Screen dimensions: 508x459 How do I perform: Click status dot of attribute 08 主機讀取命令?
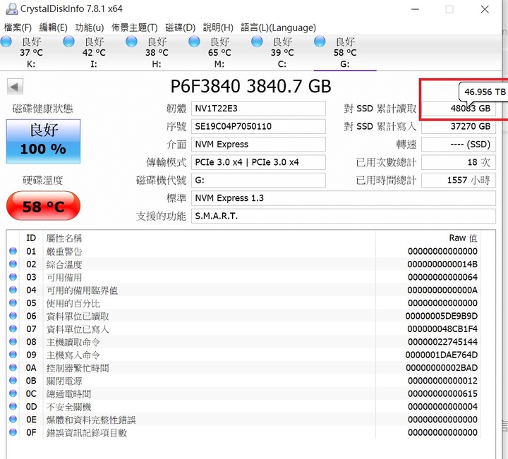pos(13,341)
